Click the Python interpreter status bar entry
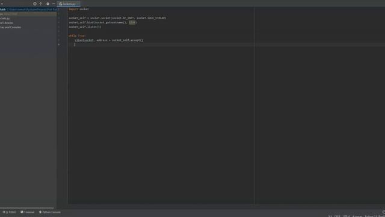Screen dimensions: 385x217 pos(375,216)
